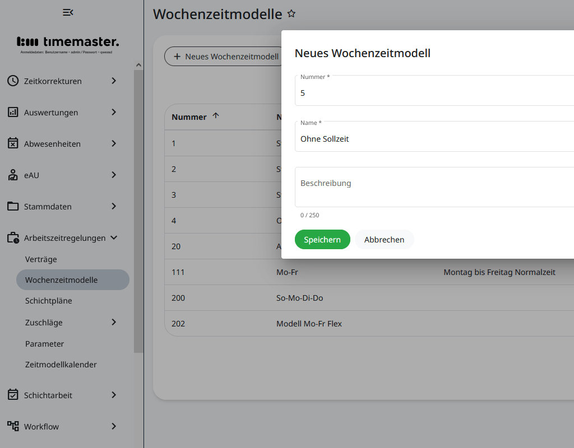Toggle the favorite star next to Wochenzeitmodelle
The height and width of the screenshot is (448, 574).
point(291,14)
